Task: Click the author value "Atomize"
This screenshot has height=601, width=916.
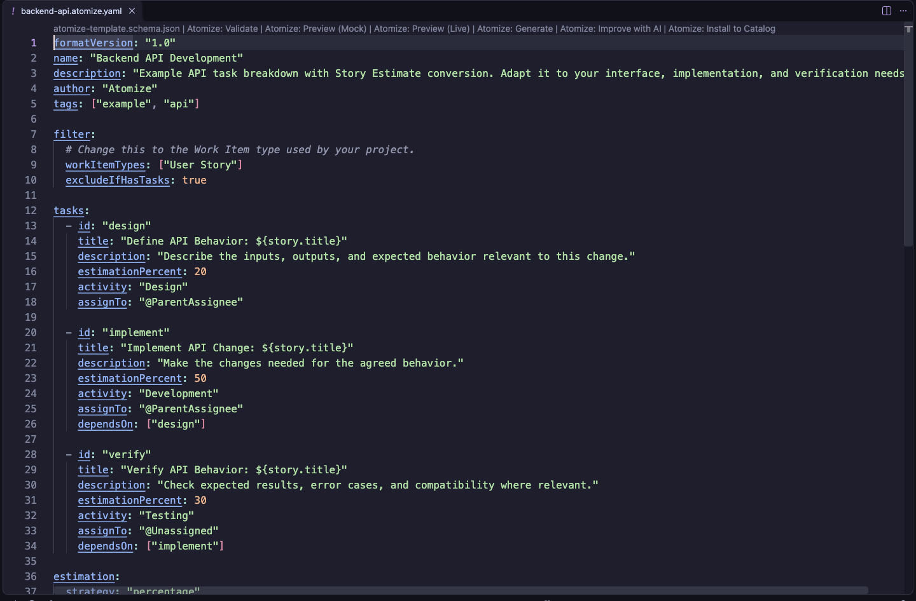Action: (x=130, y=88)
